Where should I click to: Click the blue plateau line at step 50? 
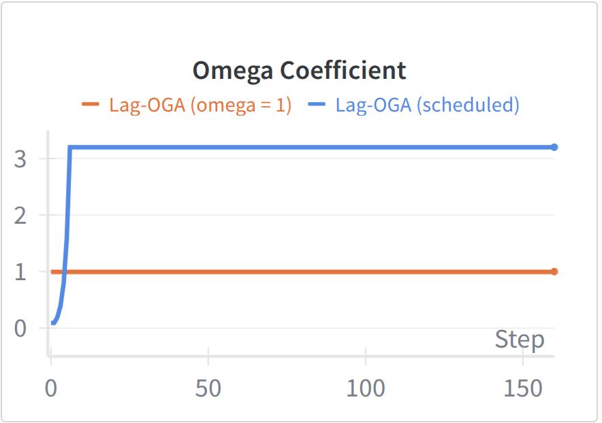[208, 147]
